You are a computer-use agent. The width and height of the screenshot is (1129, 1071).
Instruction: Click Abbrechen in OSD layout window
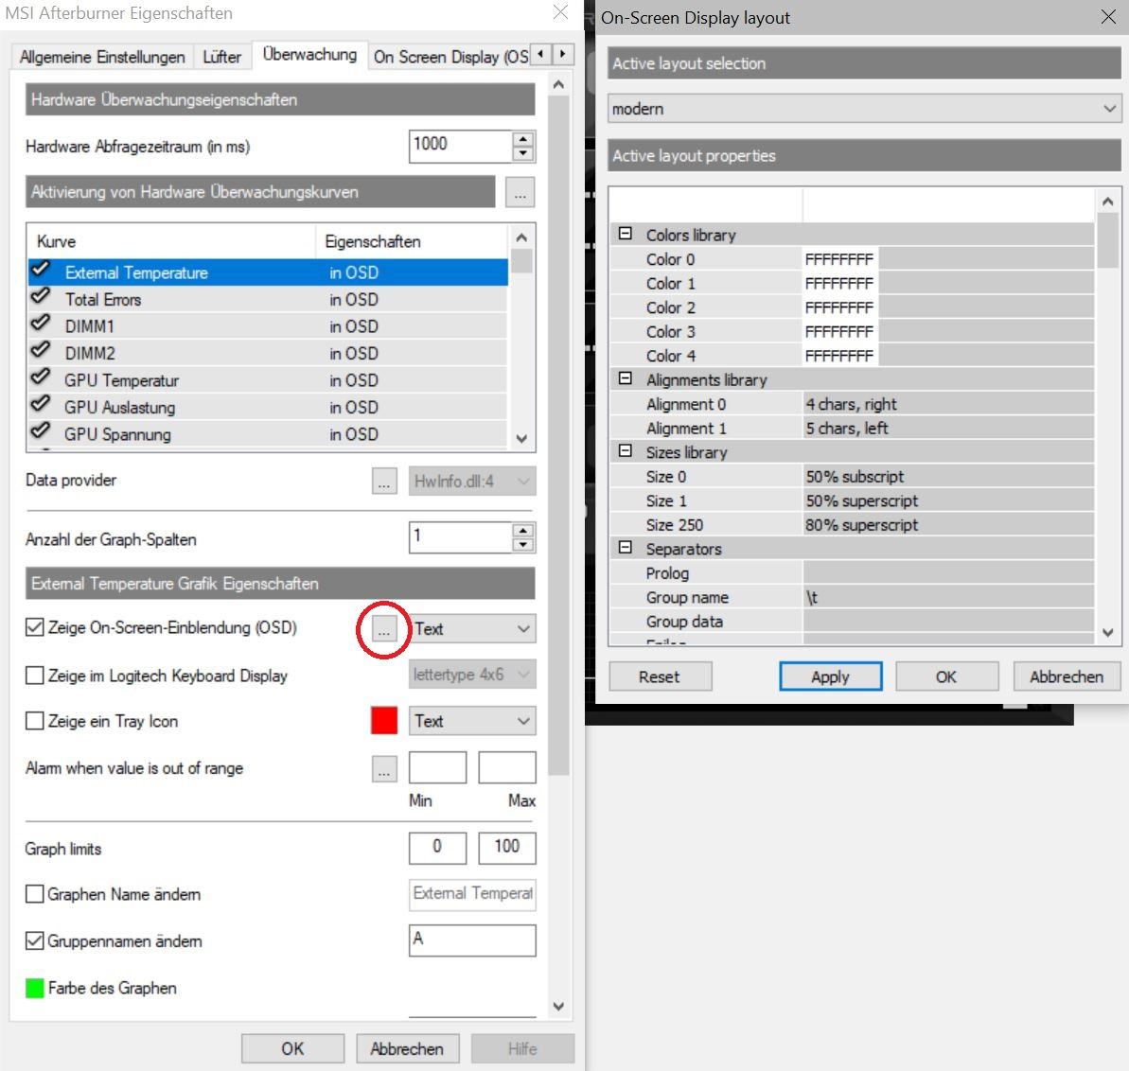click(x=1067, y=676)
